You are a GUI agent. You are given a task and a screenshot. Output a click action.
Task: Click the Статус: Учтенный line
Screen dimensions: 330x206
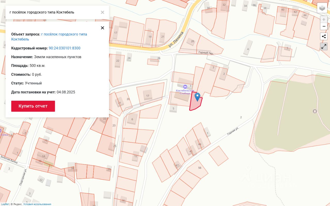click(26, 83)
